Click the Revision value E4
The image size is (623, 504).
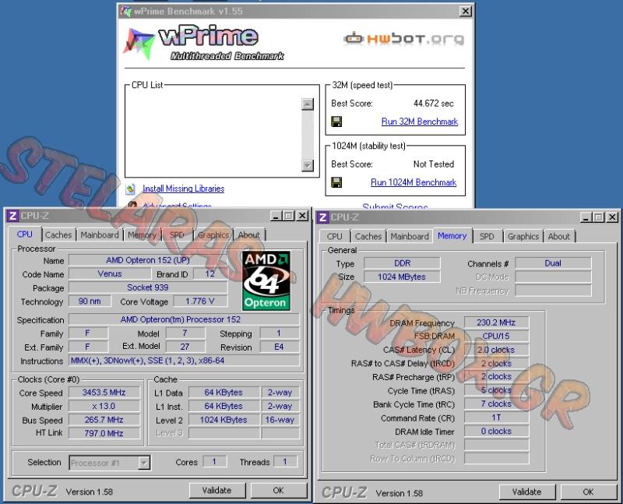click(x=280, y=347)
